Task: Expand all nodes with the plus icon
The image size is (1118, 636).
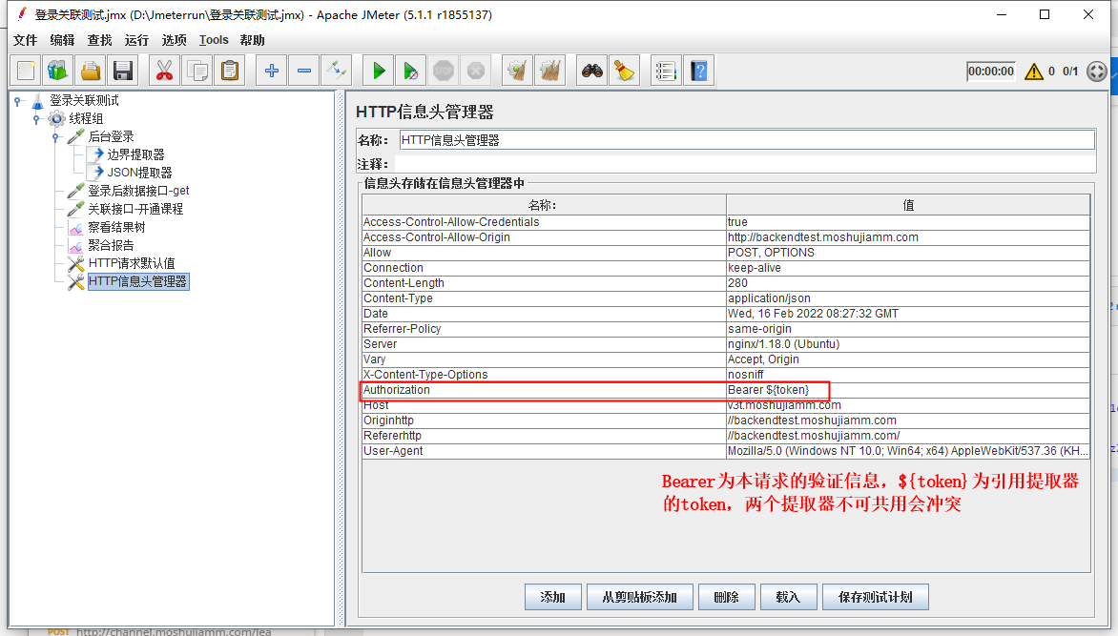Action: click(271, 71)
